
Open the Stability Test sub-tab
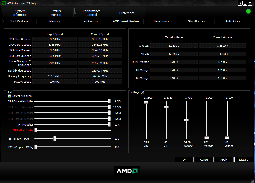(x=197, y=21)
